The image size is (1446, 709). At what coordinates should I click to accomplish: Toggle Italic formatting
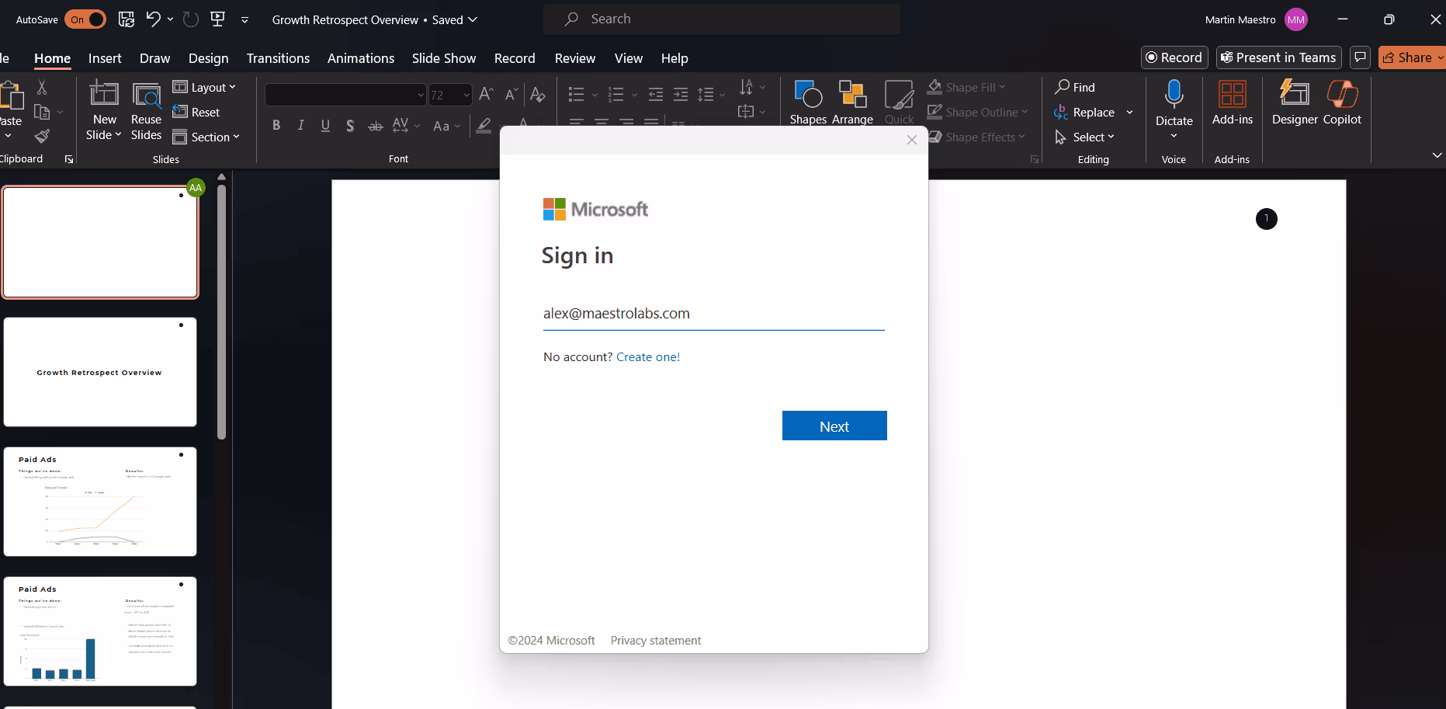point(301,125)
